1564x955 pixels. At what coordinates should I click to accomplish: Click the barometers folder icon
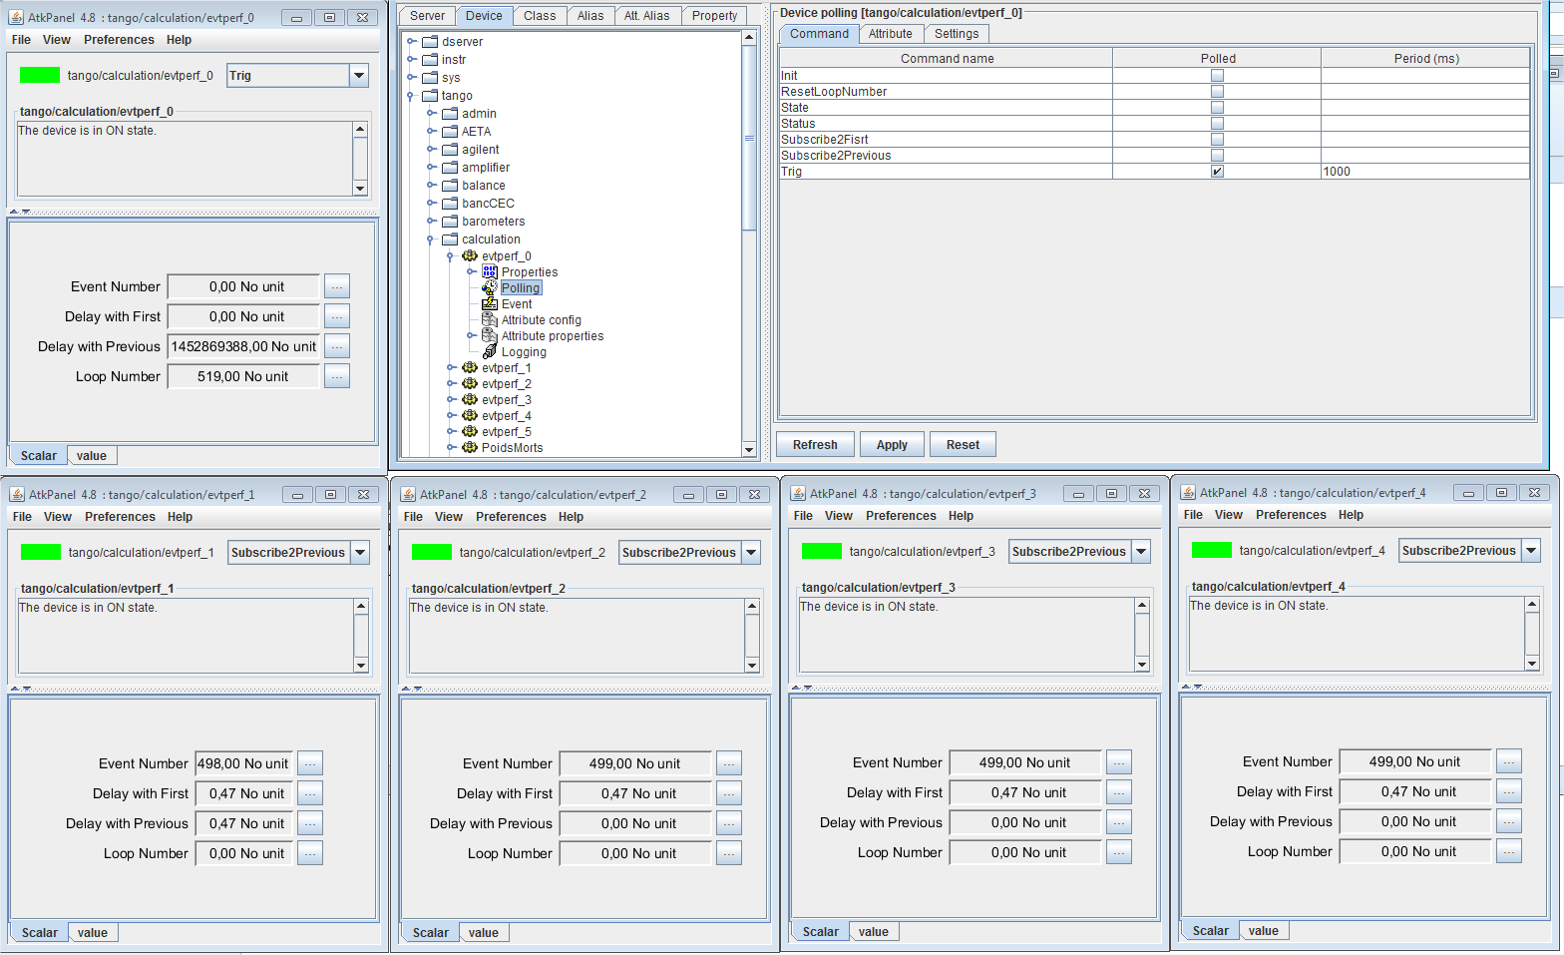450,221
